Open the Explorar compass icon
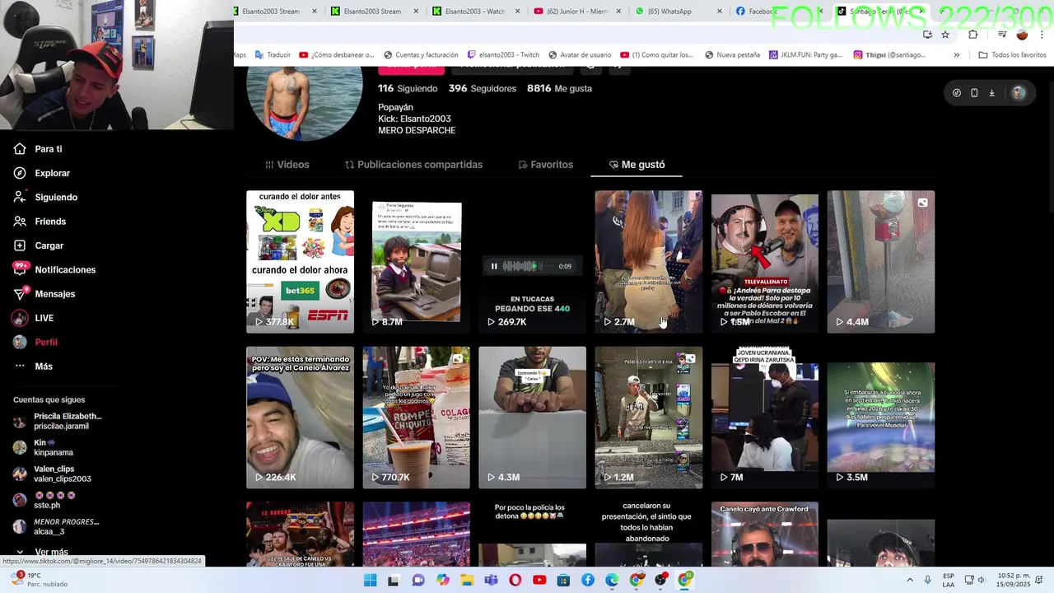 coord(20,173)
